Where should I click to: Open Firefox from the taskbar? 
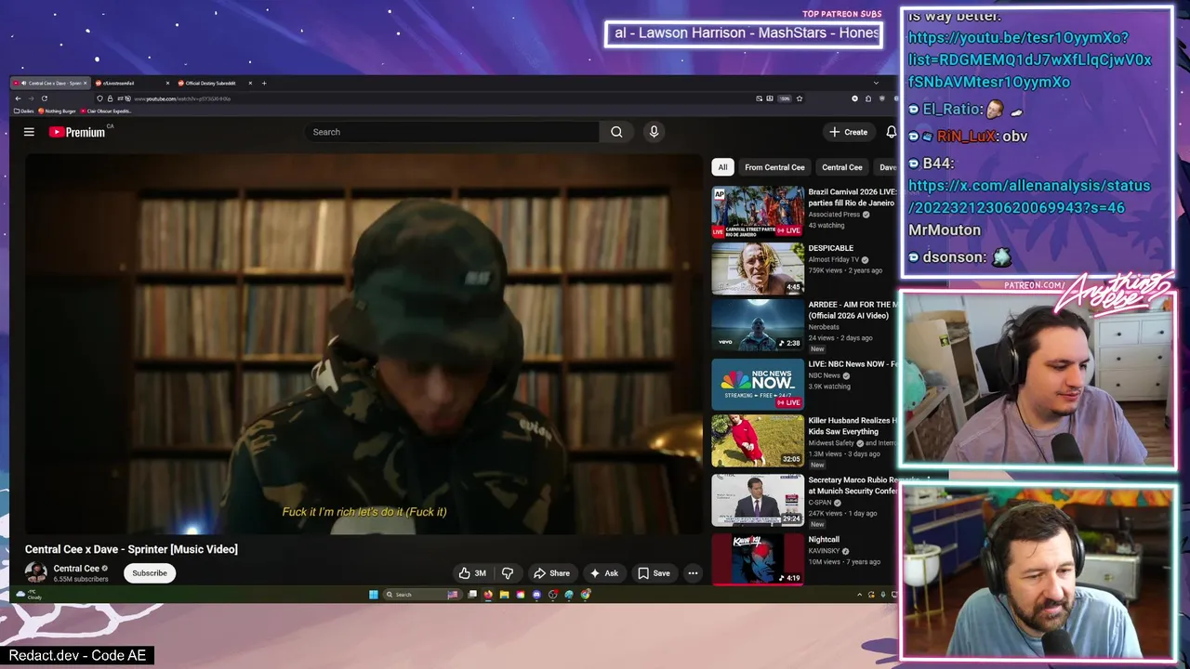pyautogui.click(x=488, y=595)
